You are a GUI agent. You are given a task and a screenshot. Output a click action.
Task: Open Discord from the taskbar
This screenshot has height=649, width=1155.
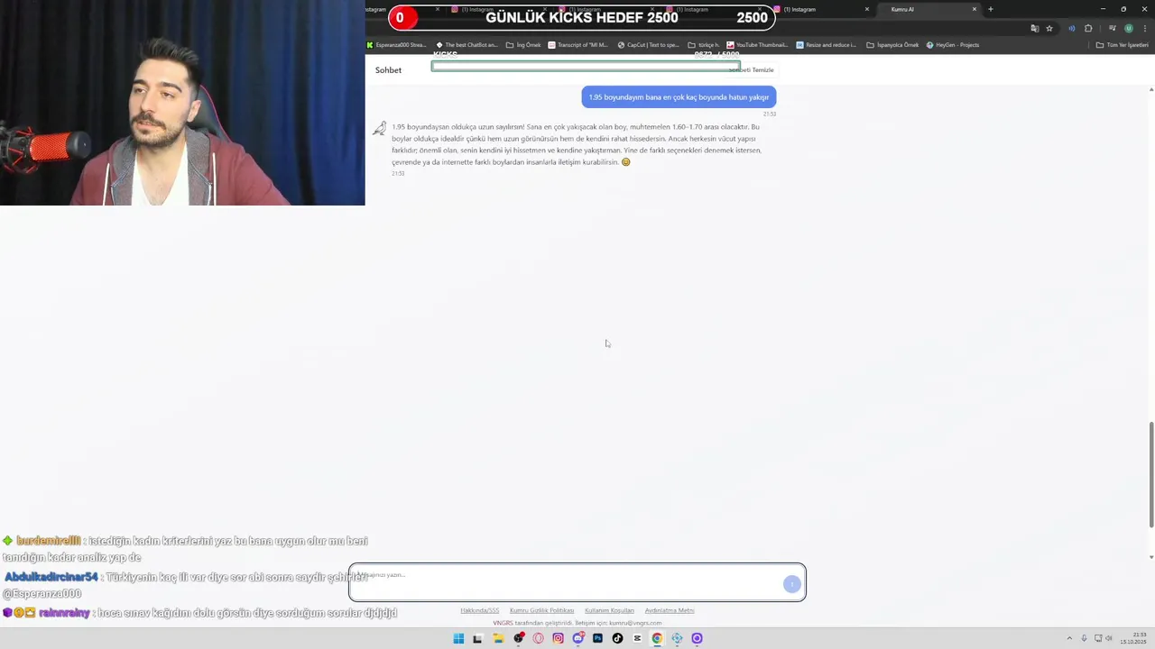click(577, 638)
